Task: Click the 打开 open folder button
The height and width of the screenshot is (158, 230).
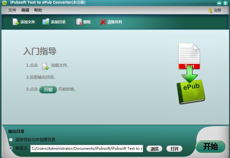Action: (x=174, y=149)
